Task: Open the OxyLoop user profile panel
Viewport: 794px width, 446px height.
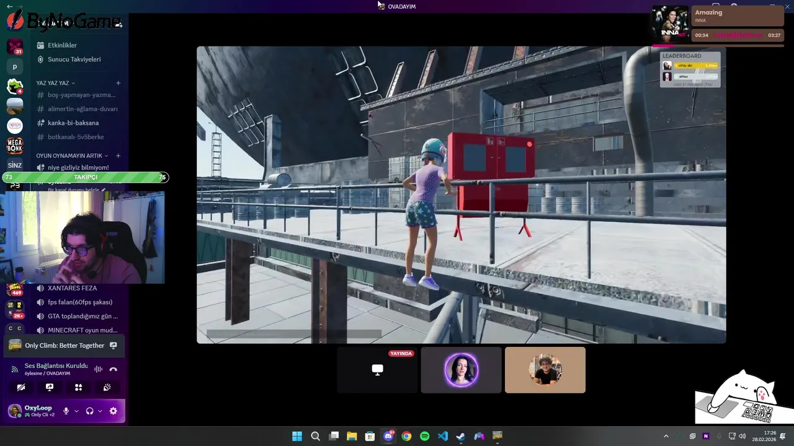Action: pos(32,411)
